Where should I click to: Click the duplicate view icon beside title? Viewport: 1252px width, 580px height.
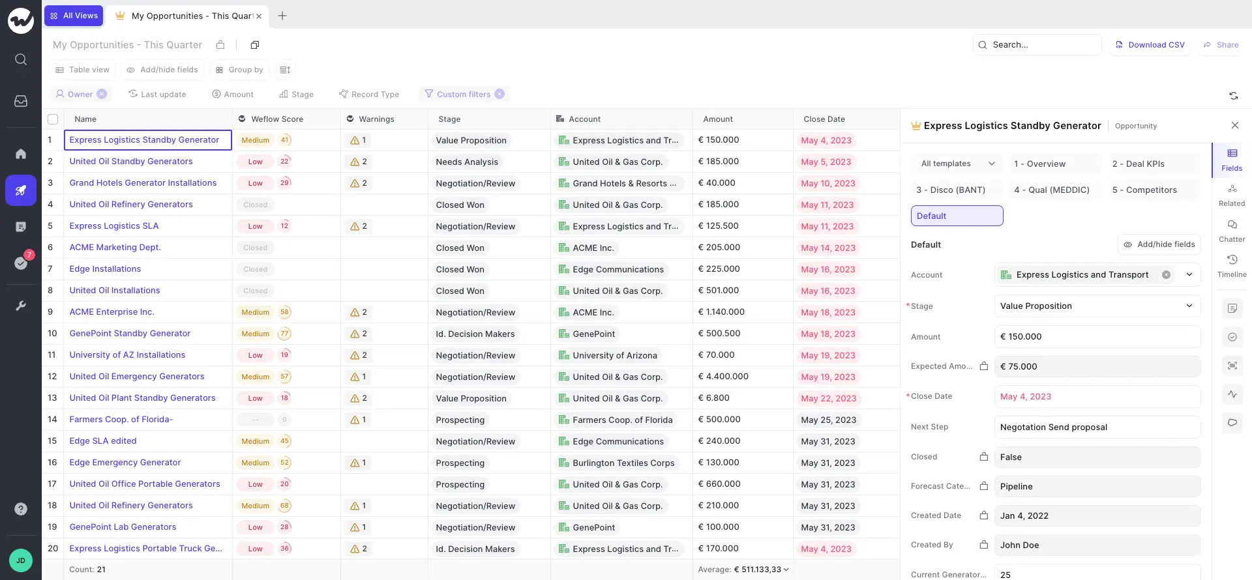pyautogui.click(x=255, y=45)
